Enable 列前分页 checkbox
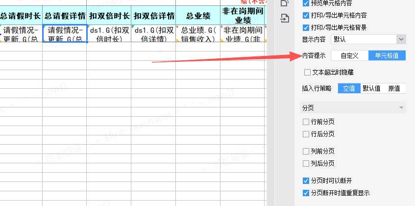The height and width of the screenshot is (206, 415). (x=306, y=151)
